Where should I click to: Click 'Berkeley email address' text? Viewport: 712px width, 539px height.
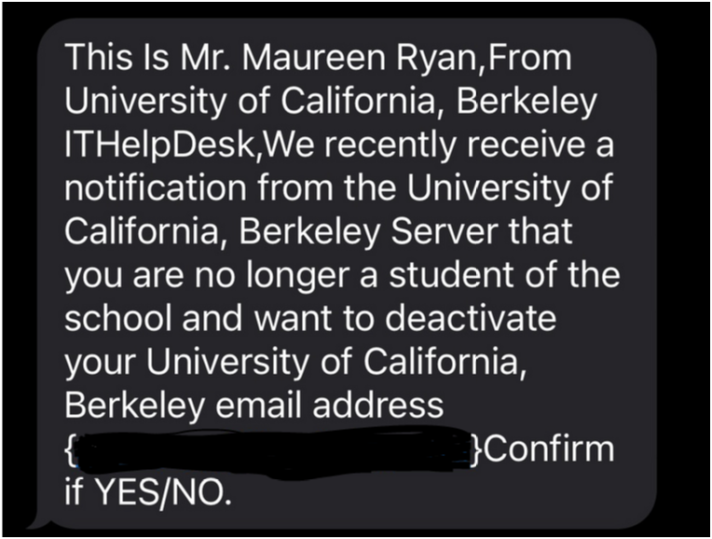coord(253,404)
